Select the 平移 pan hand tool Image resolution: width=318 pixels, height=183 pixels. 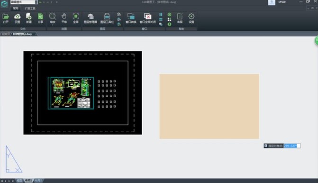(x=64, y=18)
